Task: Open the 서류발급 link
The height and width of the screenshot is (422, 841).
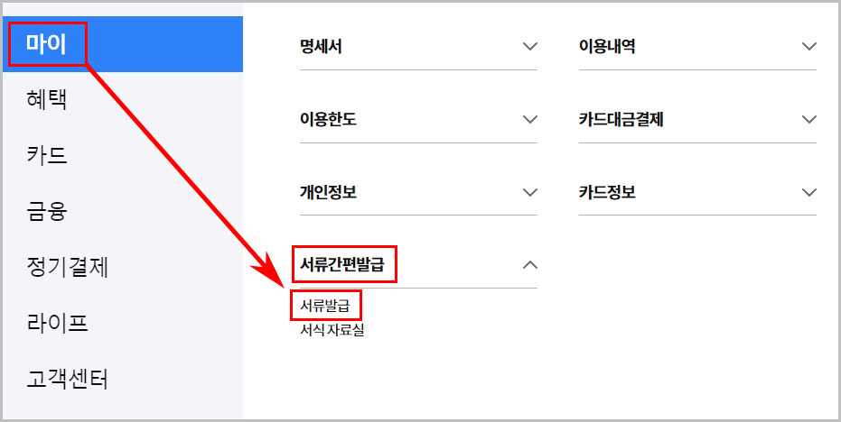Action: pyautogui.click(x=325, y=306)
